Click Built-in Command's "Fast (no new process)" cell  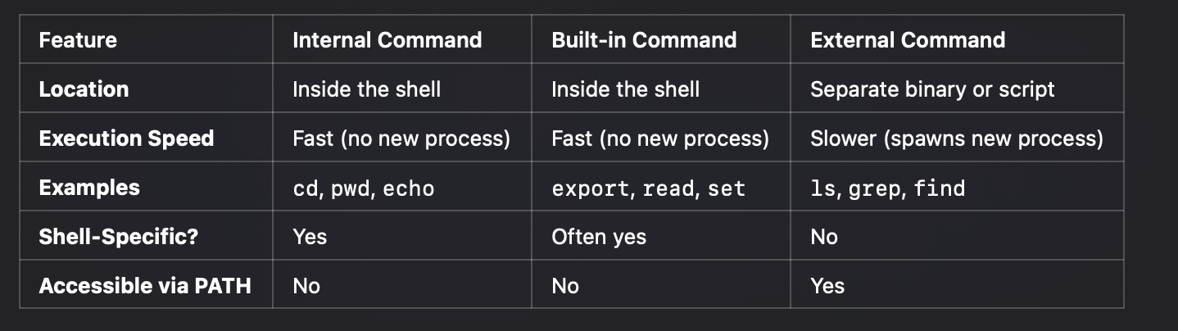tap(660, 138)
